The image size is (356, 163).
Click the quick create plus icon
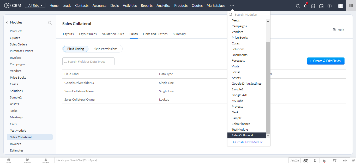pos(313,6)
